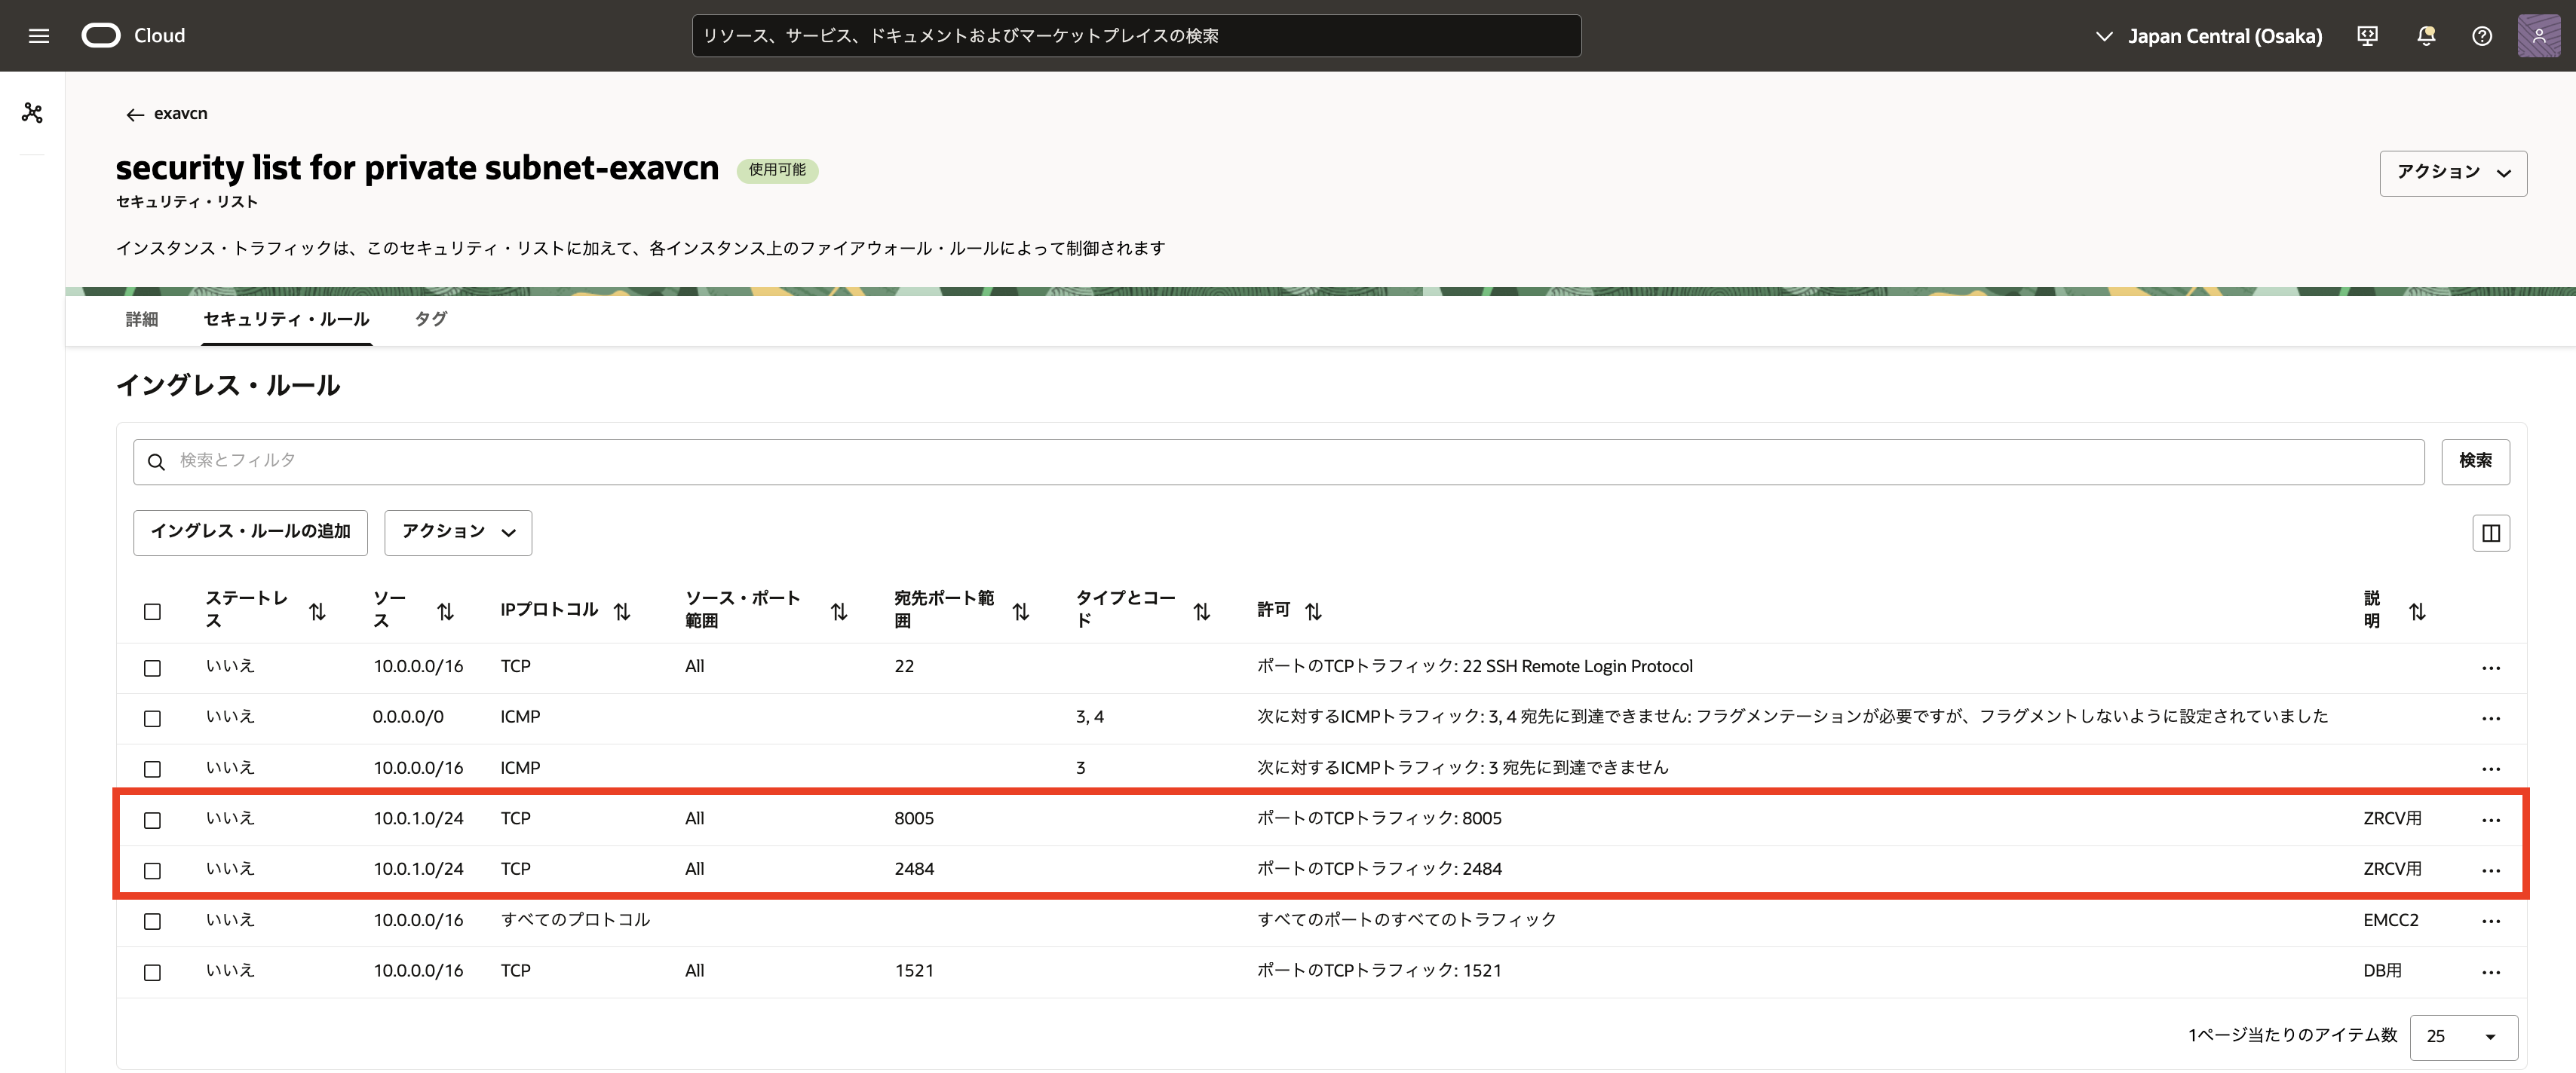Click the notifications bell icon

coord(2425,36)
